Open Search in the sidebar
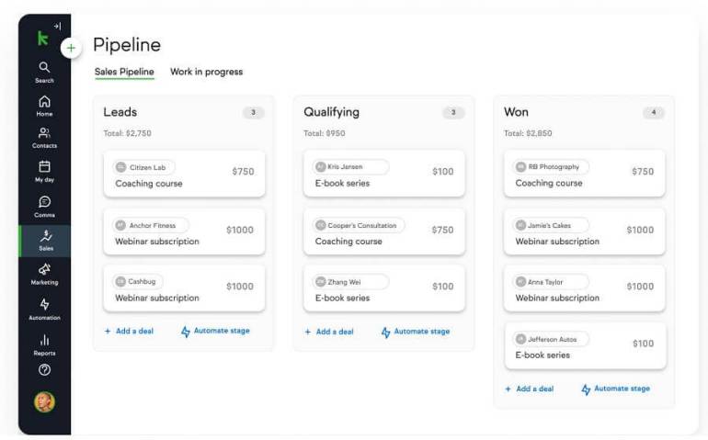The height and width of the screenshot is (440, 708). (44, 71)
